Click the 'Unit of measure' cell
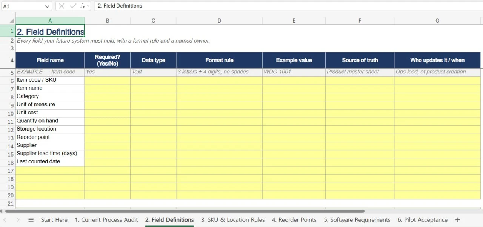This screenshot has height=227, width=483. [x=50, y=105]
